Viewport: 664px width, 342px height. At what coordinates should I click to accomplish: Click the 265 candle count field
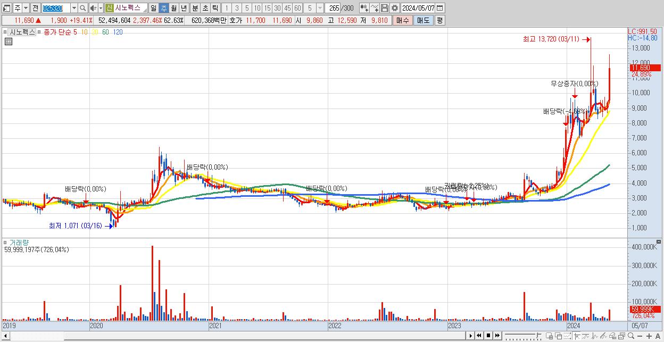point(333,8)
